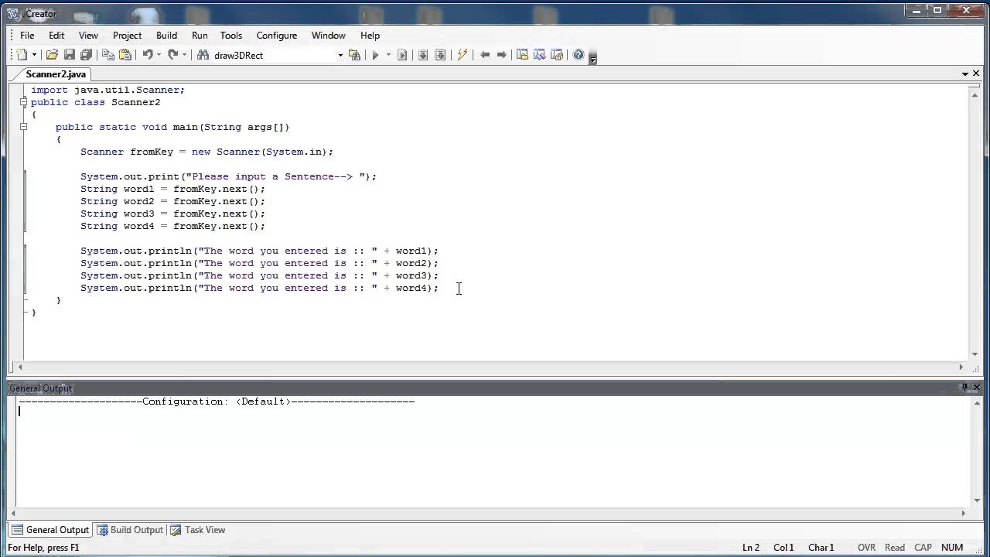Click the Redo arrow icon

coord(173,55)
